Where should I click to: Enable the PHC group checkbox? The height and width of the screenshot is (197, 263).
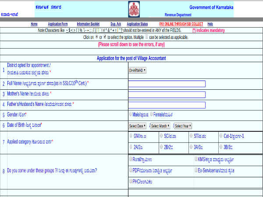(131, 181)
